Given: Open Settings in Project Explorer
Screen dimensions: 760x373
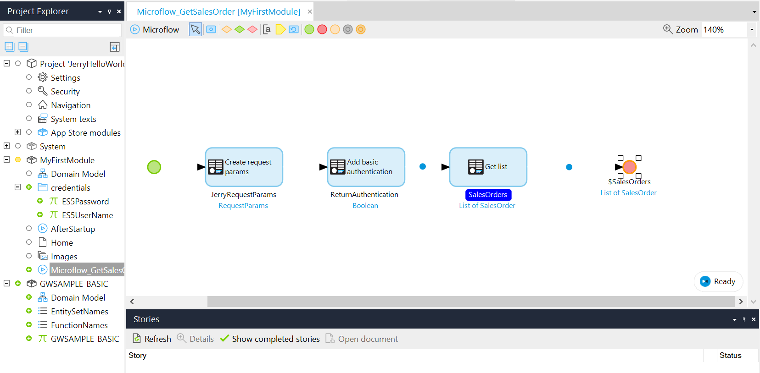Looking at the screenshot, I should click(x=66, y=77).
